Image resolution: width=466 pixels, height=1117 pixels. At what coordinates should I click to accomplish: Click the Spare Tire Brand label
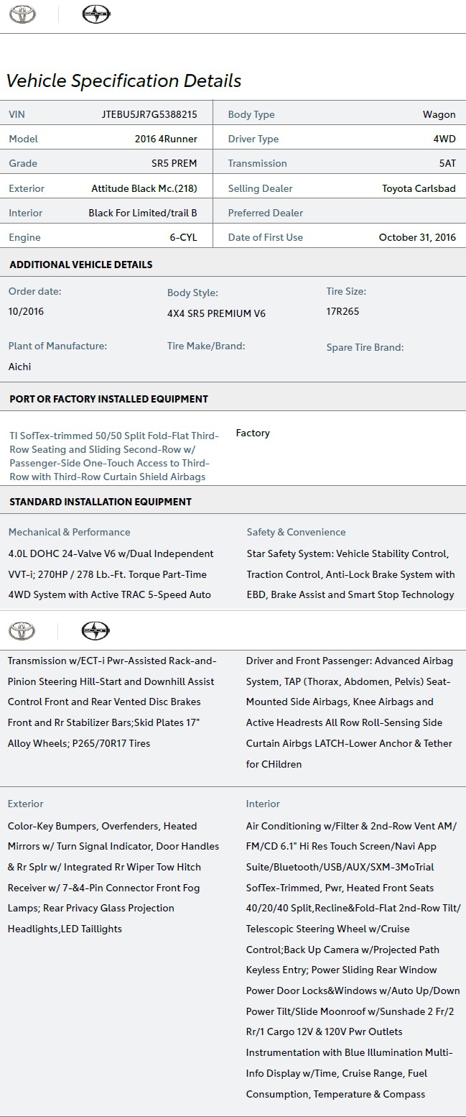[365, 347]
